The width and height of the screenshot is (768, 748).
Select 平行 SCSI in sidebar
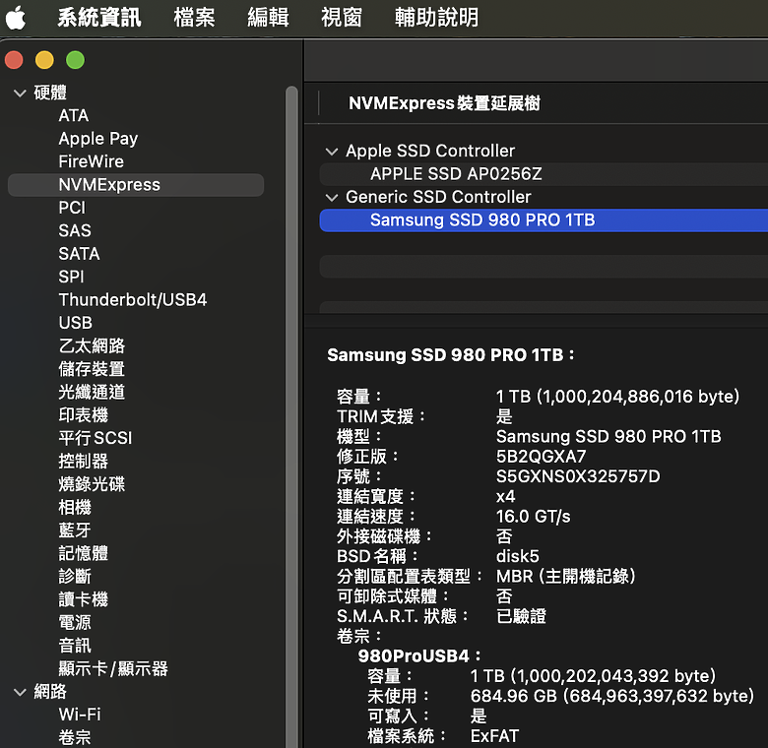click(x=96, y=438)
